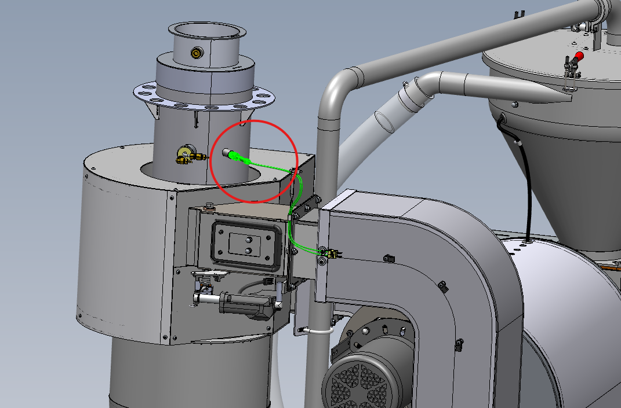This screenshot has width=621, height=408.
Task: Click the brass port on the top collar
Action: [x=196, y=54]
